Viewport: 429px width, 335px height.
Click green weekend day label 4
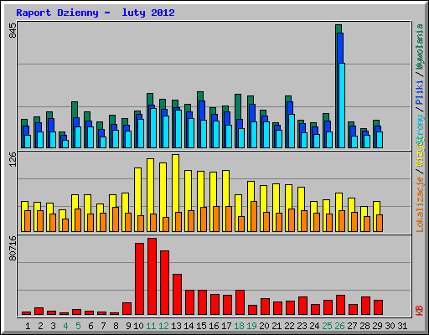click(65, 326)
